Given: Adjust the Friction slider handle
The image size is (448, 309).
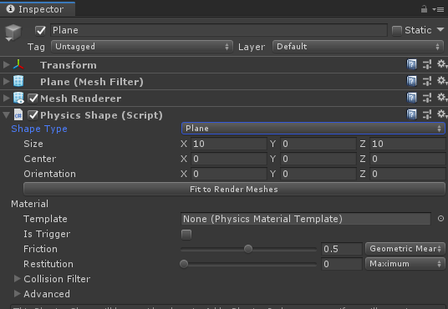Looking at the screenshot, I should (248, 249).
